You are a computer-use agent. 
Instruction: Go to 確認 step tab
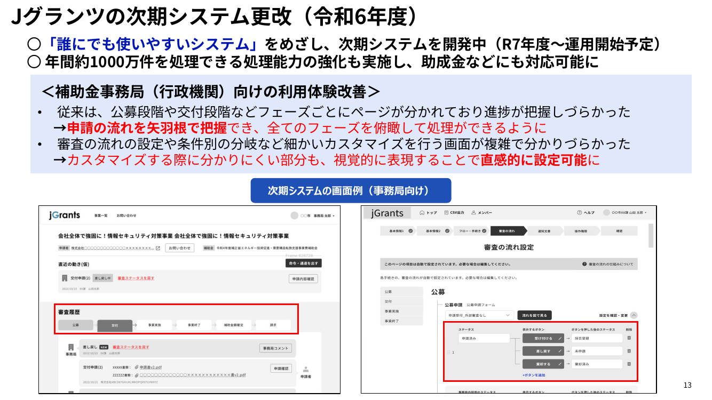point(619,231)
